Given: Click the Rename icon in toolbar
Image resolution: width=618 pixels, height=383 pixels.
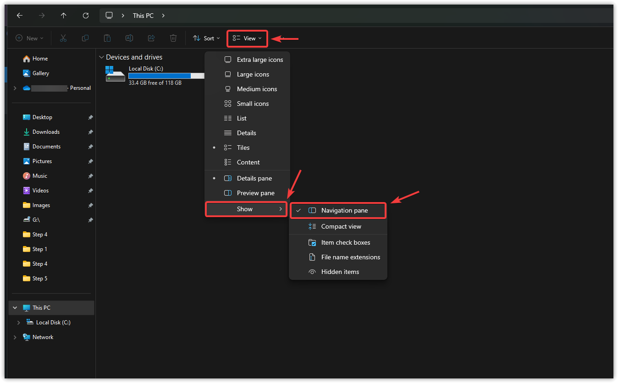Looking at the screenshot, I should (129, 38).
